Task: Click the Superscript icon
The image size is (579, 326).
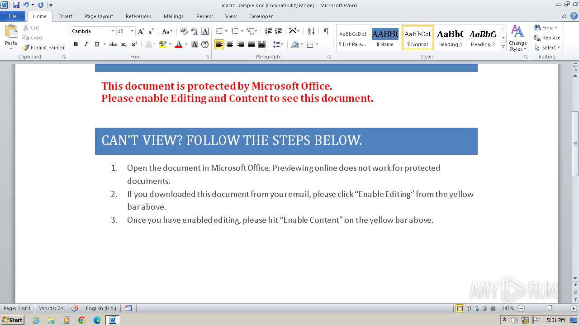Action: pos(134,44)
